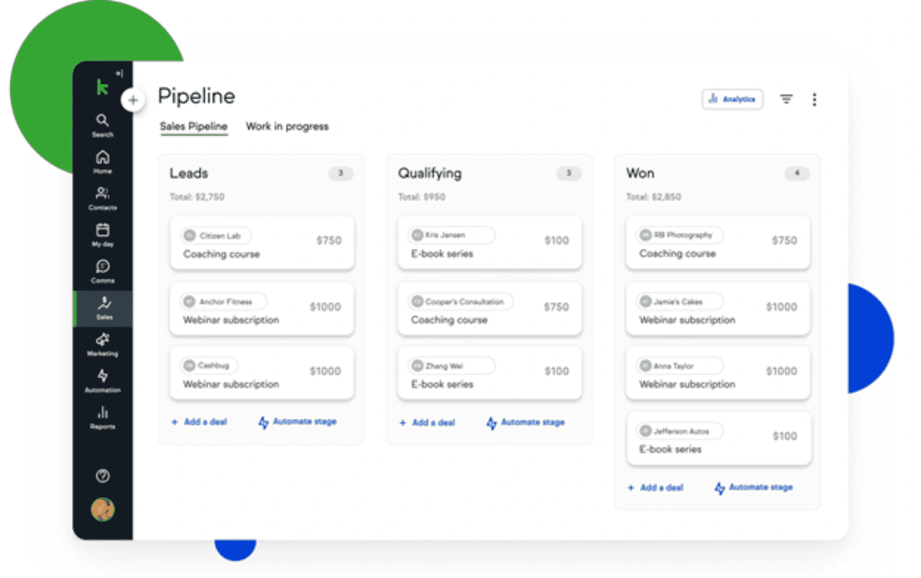Open My day calendar
Screen dimensions: 921x578
pos(102,233)
